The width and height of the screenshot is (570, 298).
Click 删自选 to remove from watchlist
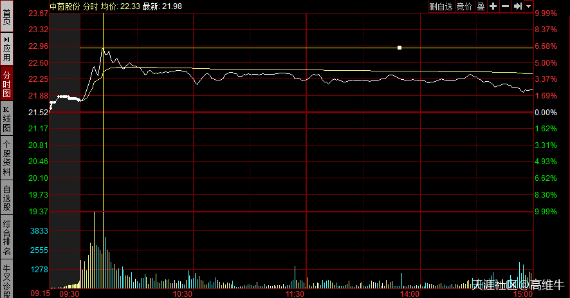coord(441,6)
